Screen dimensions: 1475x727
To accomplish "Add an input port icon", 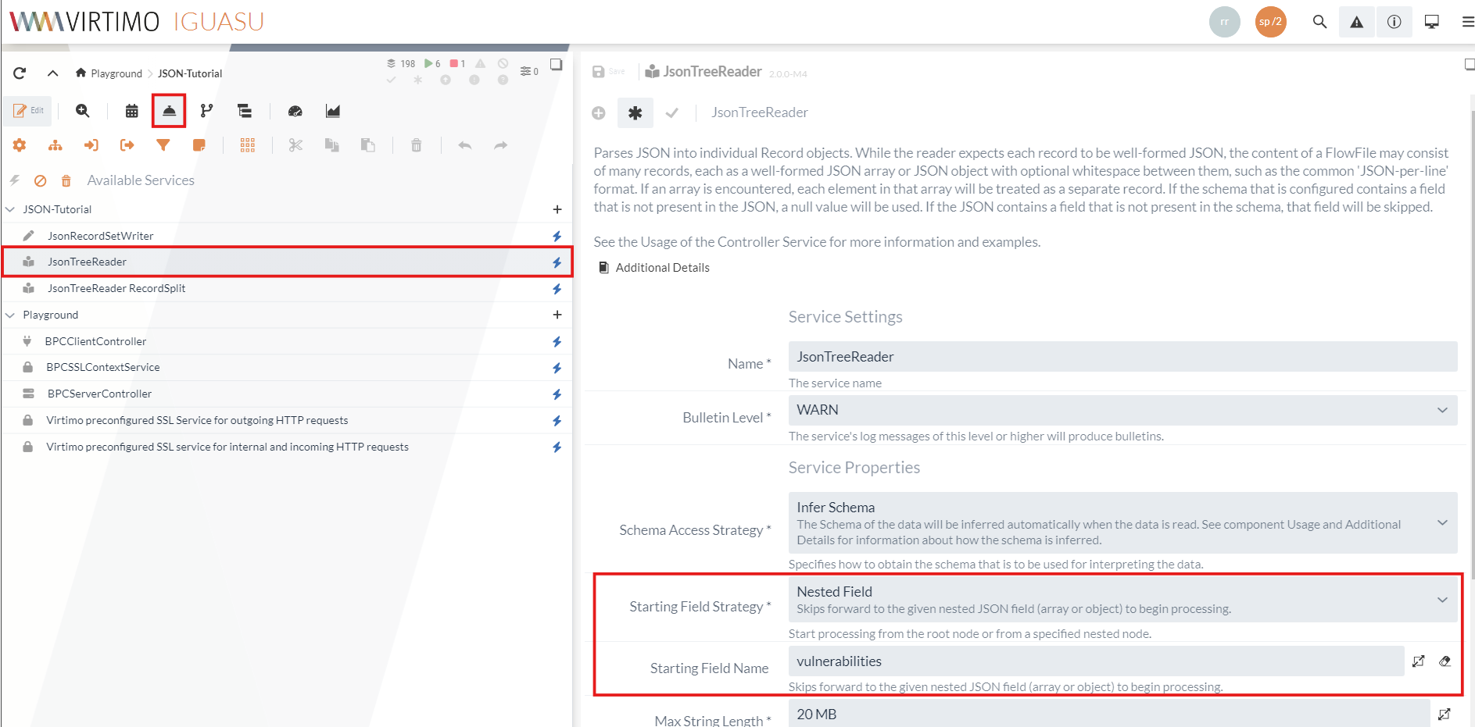I will click(x=91, y=145).
